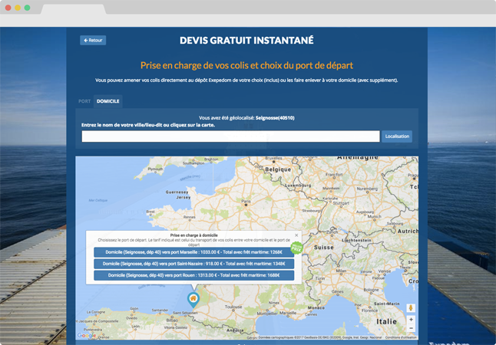Select the DOMICILE tab

click(107, 101)
